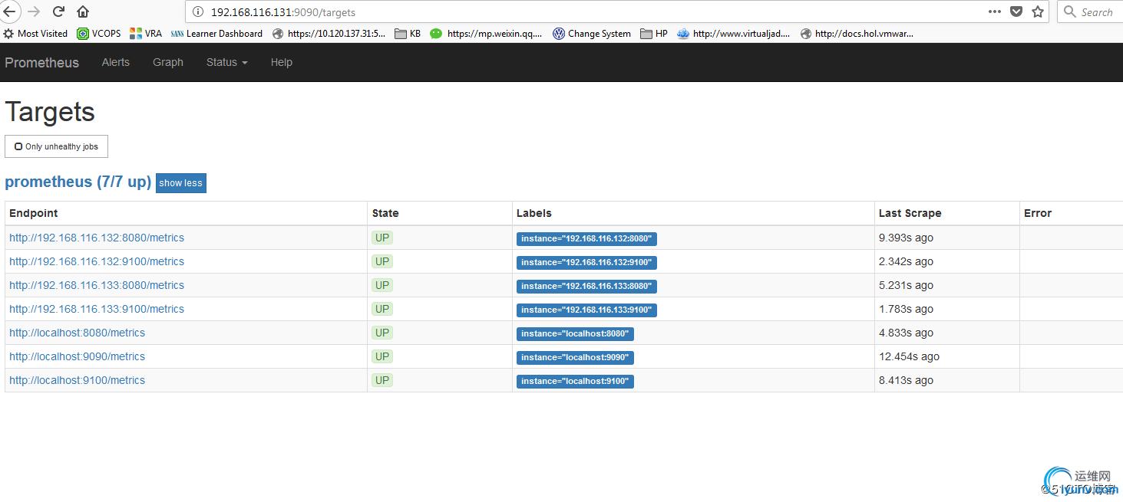Open docs.hol.vmware bookmark

[857, 34]
